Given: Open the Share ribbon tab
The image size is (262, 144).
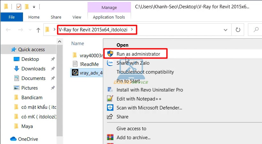Looking at the screenshot, I should point(56,17).
